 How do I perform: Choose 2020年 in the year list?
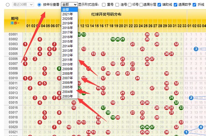click(69, 19)
